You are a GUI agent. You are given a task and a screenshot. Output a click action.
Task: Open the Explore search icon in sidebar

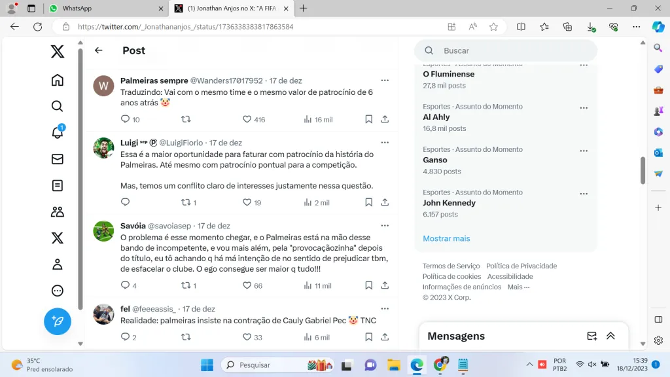58,106
